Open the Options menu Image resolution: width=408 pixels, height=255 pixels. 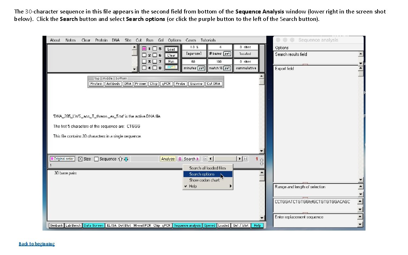point(174,40)
